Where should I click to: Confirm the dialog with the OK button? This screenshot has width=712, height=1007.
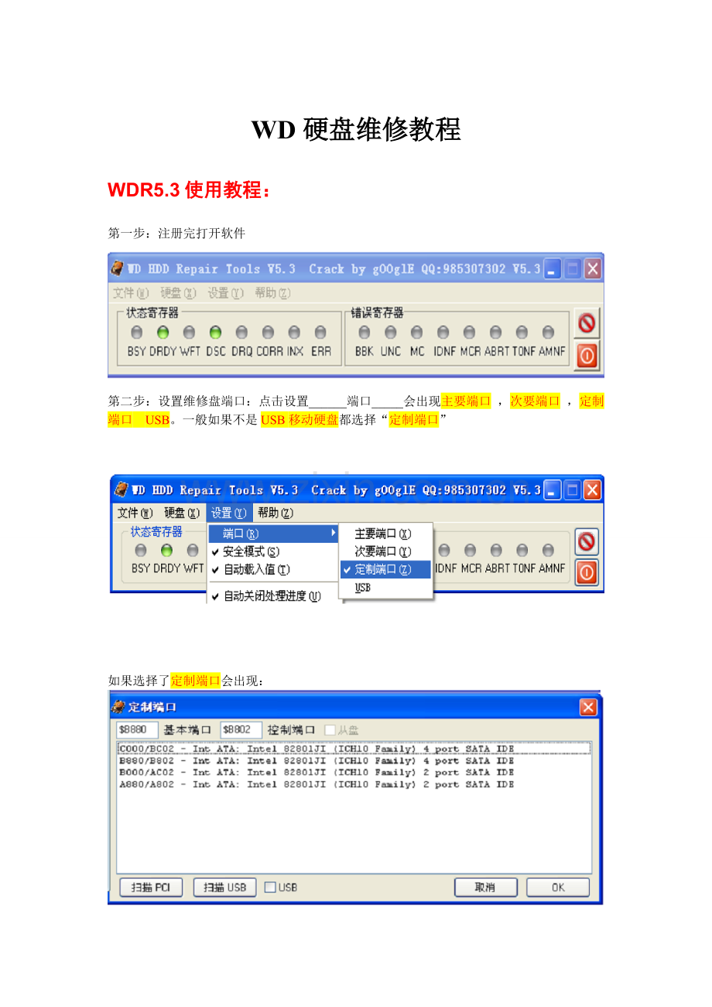pyautogui.click(x=558, y=887)
